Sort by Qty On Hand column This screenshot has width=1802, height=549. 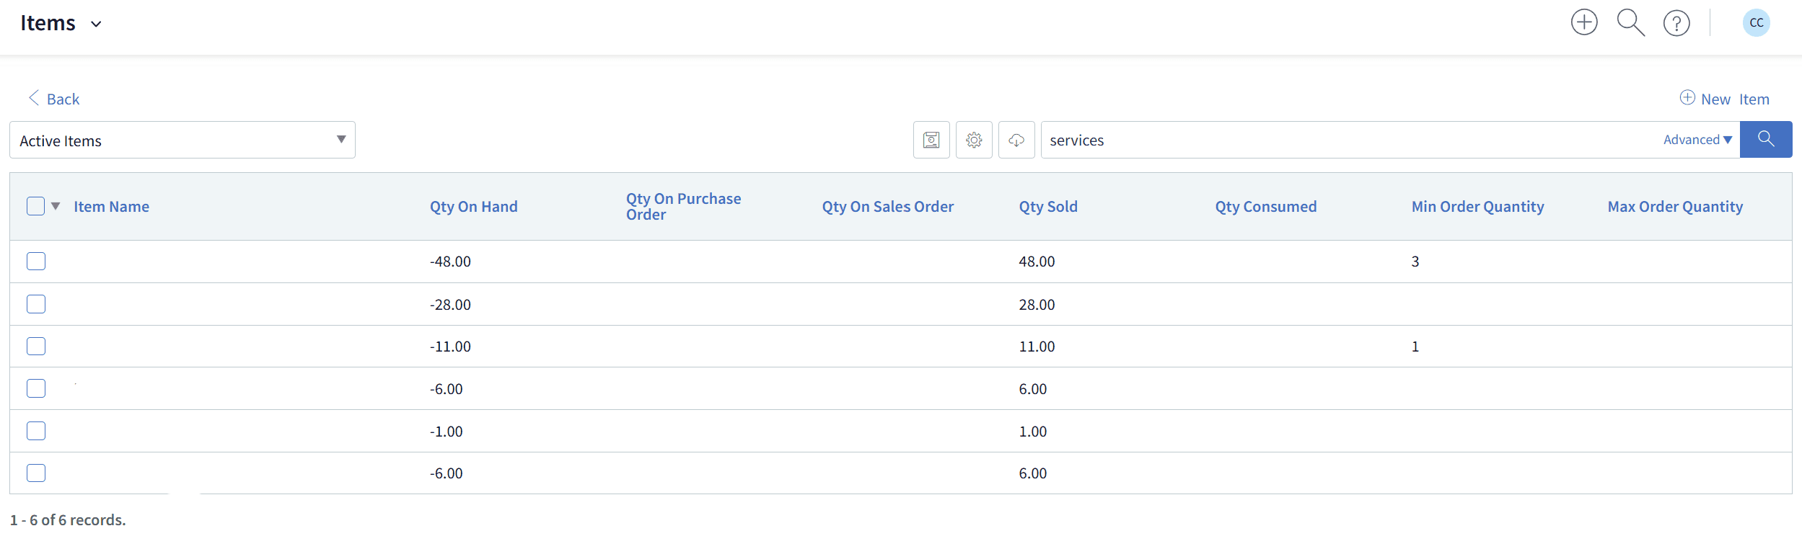[473, 207]
